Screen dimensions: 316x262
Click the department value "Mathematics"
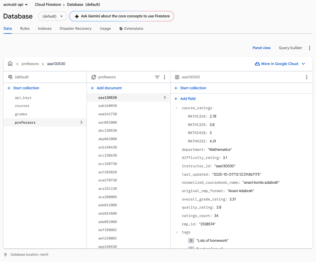[220, 149]
